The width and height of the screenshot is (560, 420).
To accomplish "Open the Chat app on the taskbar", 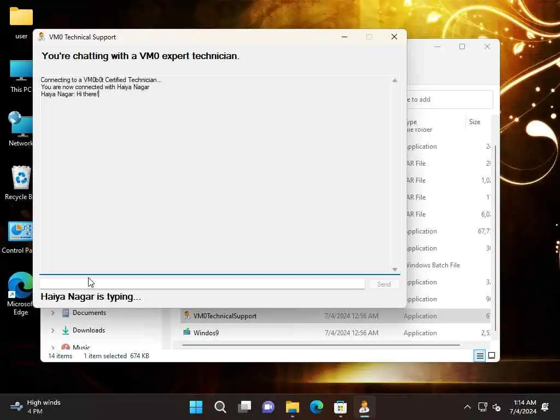I will point(268,407).
